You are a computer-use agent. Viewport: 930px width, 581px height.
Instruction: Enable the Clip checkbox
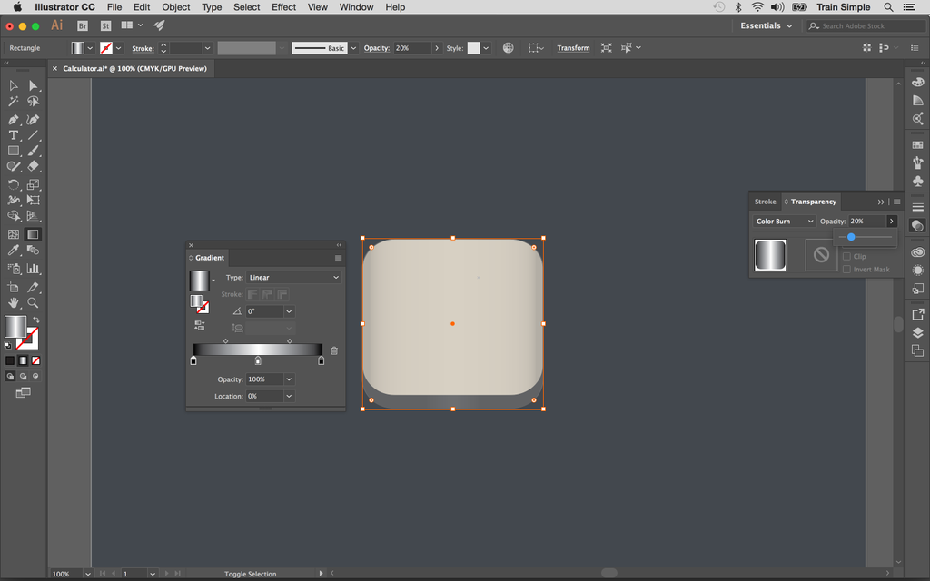point(846,256)
